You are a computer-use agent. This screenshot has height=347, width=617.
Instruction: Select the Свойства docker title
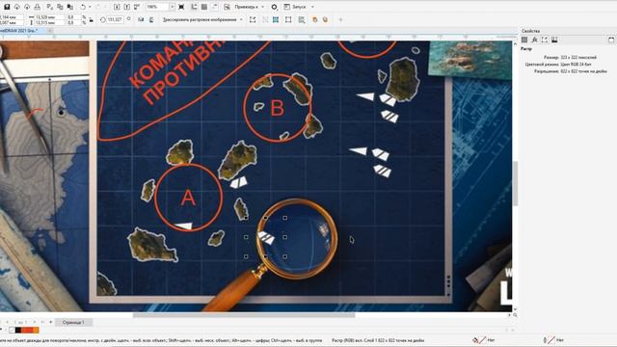(x=530, y=31)
